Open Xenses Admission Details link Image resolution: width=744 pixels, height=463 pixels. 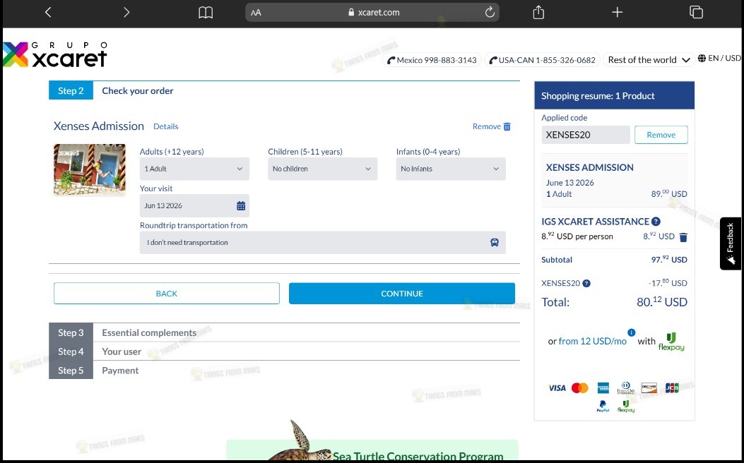point(165,126)
